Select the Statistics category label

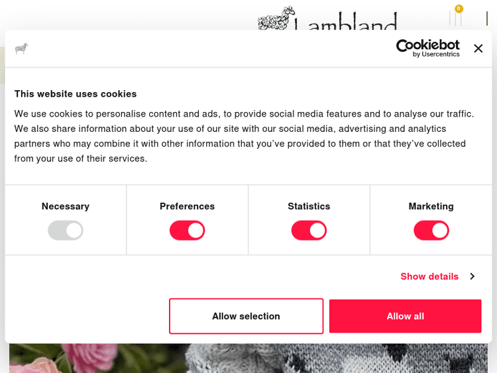click(309, 206)
